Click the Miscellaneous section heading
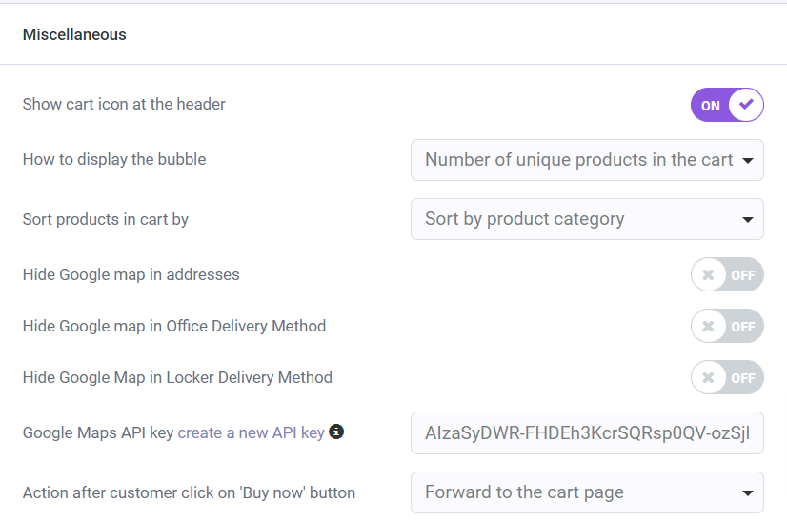This screenshot has height=522, width=787. click(x=74, y=34)
